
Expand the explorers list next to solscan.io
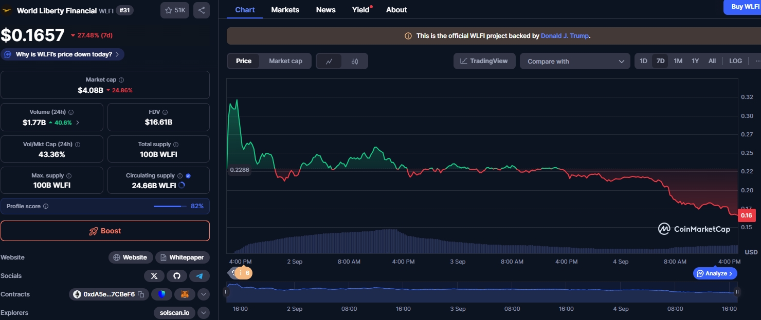204,313
